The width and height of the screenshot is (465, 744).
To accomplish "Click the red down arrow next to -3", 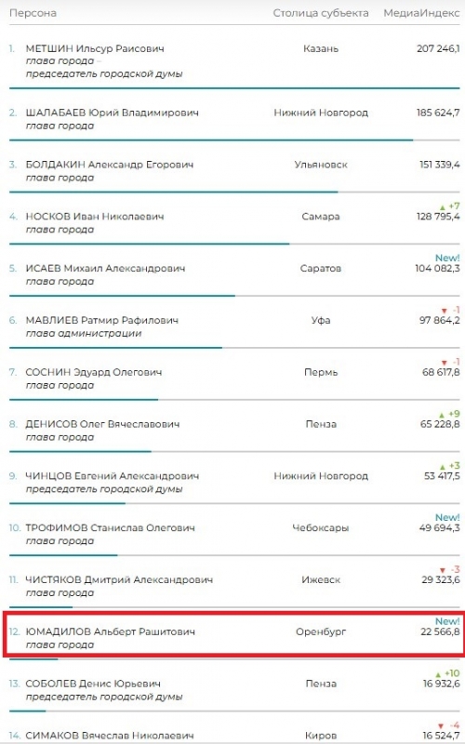I will pyautogui.click(x=443, y=570).
